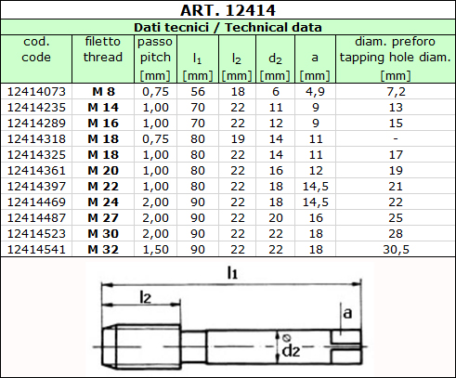This screenshot has width=456, height=378.
Task: Click the l1 dimension label in drawing
Action: 232,273
